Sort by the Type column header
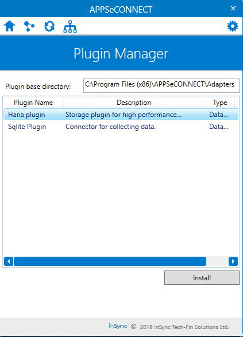The width and height of the screenshot is (243, 337). [220, 103]
